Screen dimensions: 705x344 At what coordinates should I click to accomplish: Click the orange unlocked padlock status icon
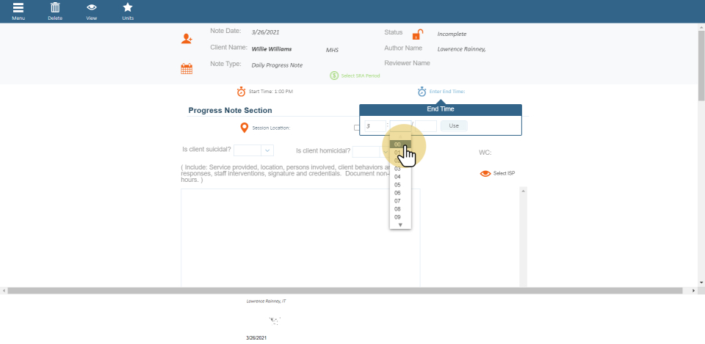417,34
